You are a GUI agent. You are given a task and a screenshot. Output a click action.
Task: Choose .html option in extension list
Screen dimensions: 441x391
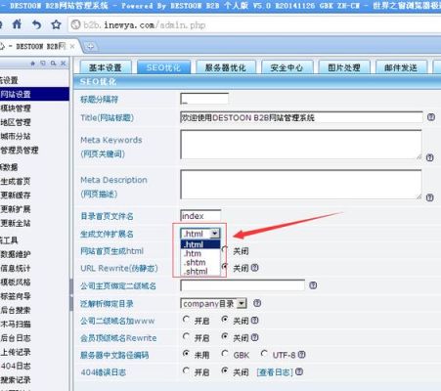(200, 244)
